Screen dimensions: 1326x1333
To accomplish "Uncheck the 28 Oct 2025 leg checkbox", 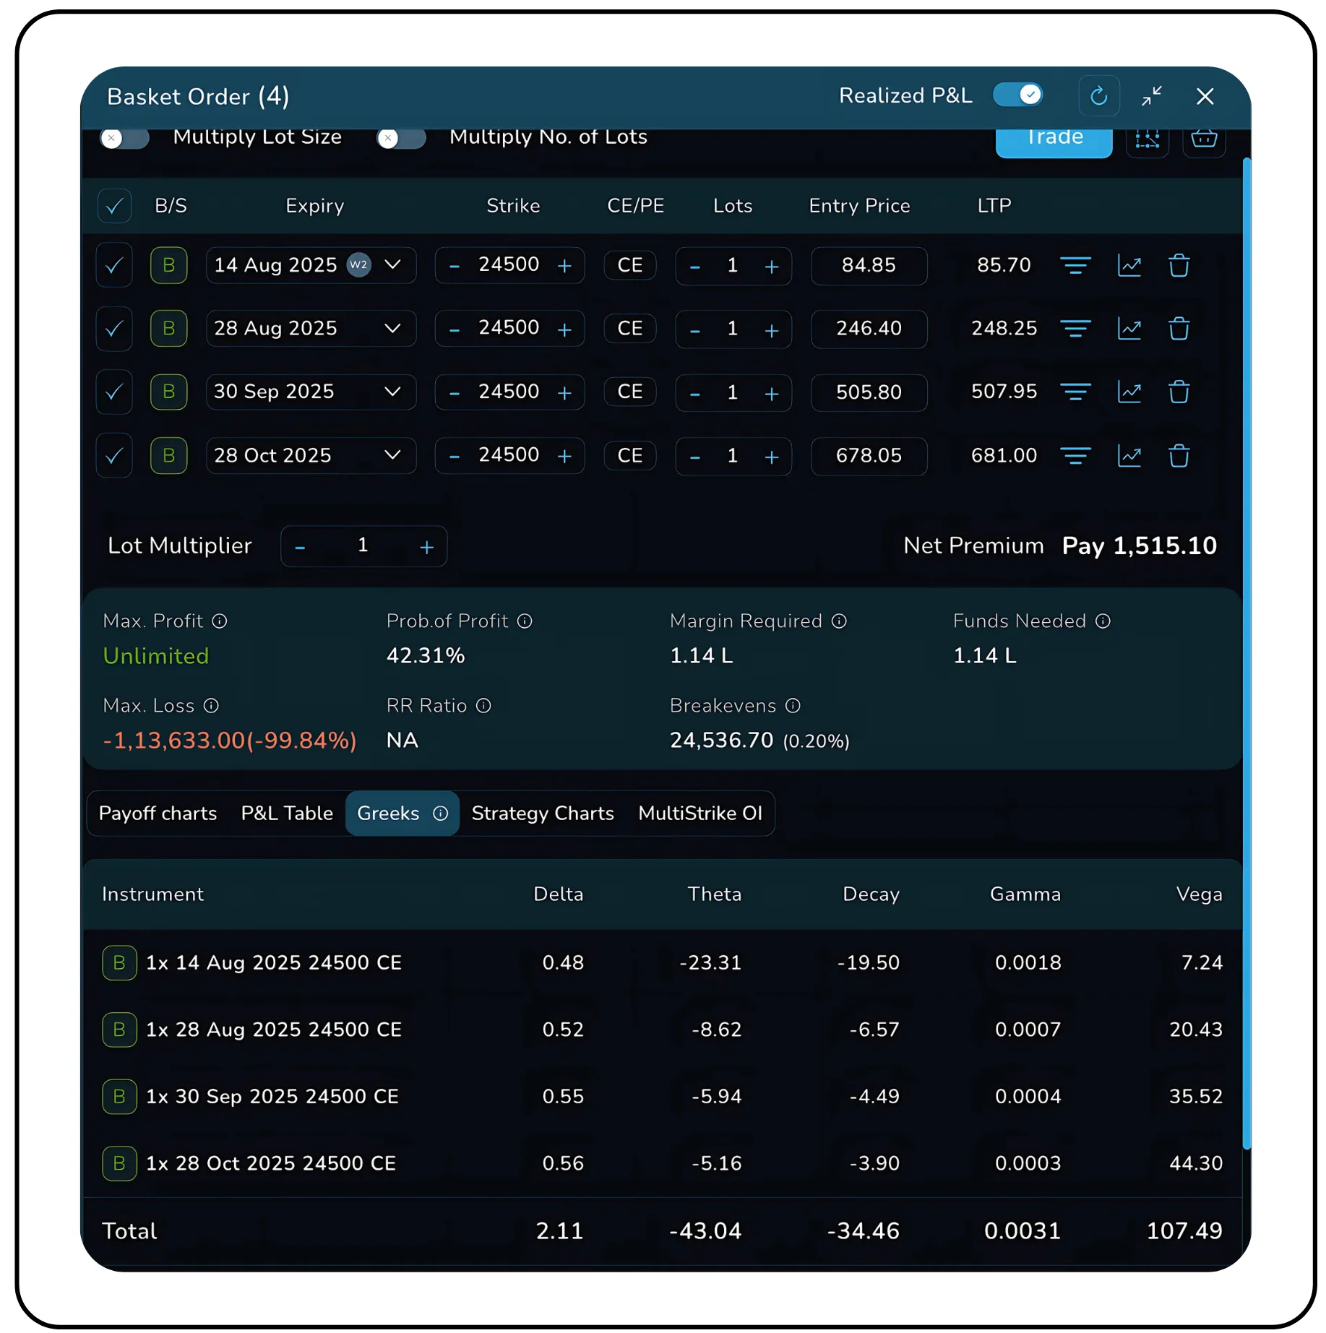I will pos(114,456).
